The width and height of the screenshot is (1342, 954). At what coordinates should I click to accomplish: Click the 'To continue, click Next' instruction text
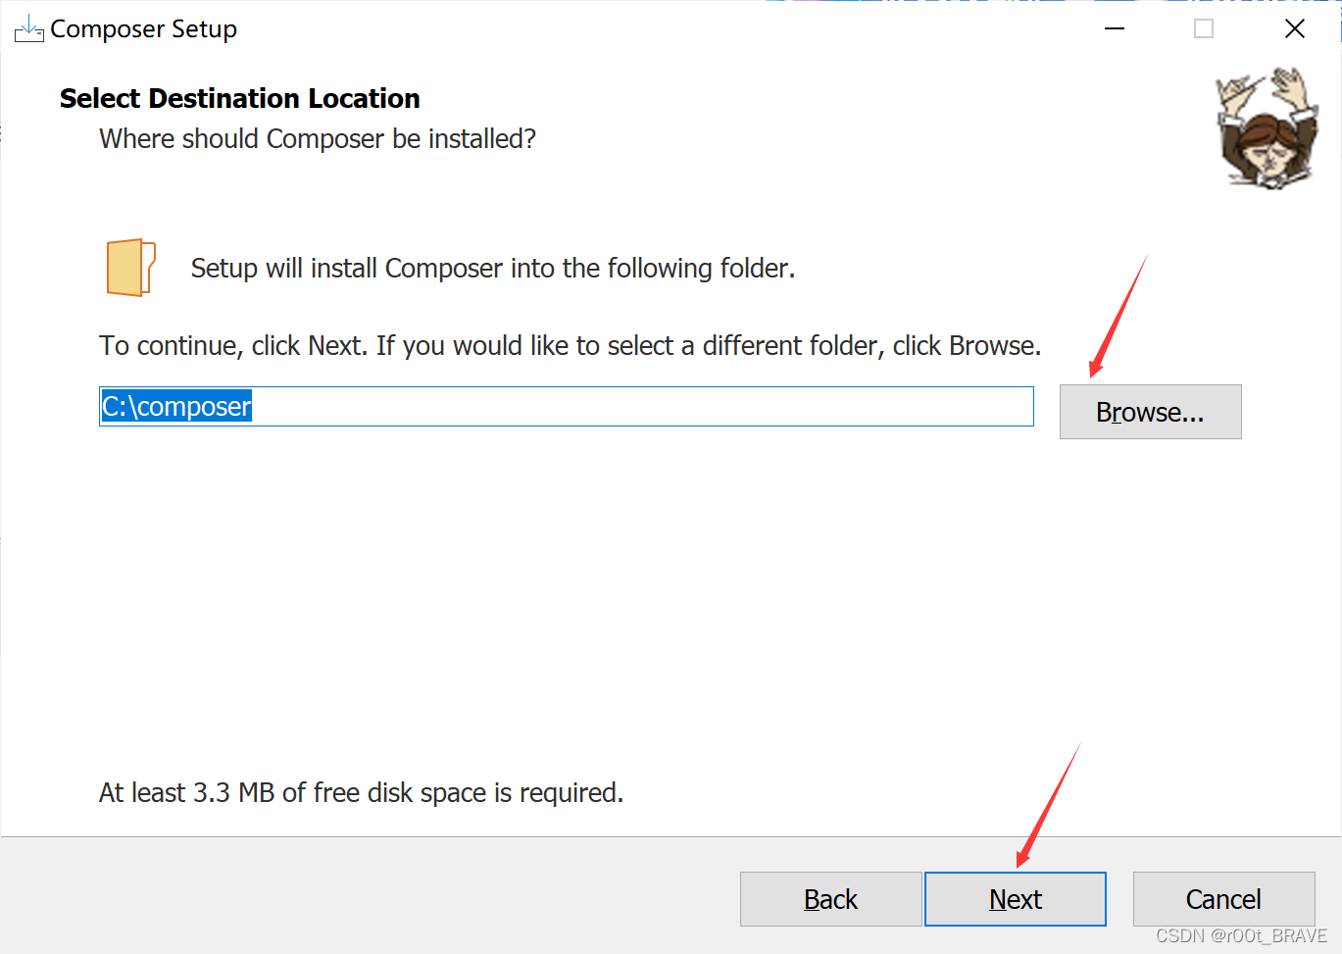coord(571,346)
